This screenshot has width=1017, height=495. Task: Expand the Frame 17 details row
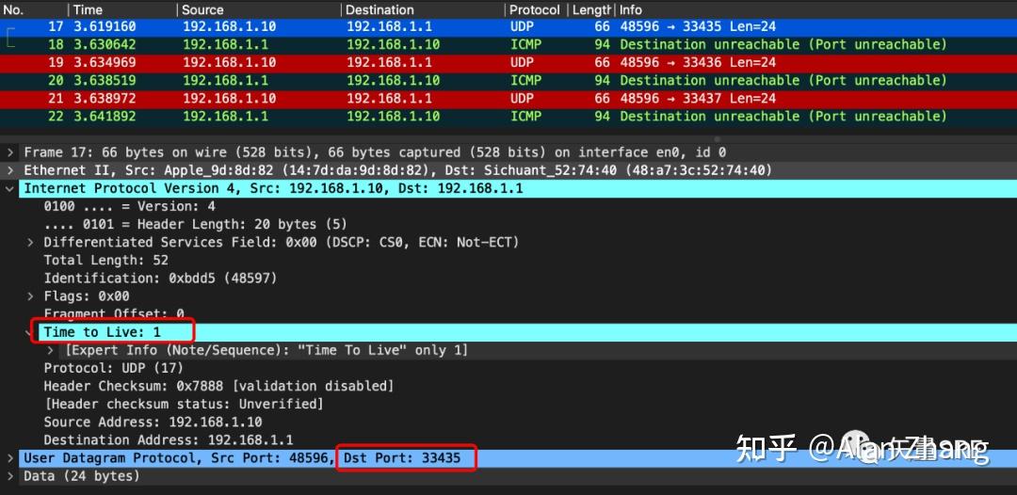10,152
